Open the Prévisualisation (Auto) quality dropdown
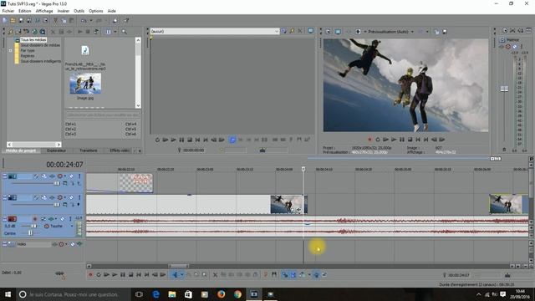This screenshot has width=535, height=301. (x=412, y=32)
